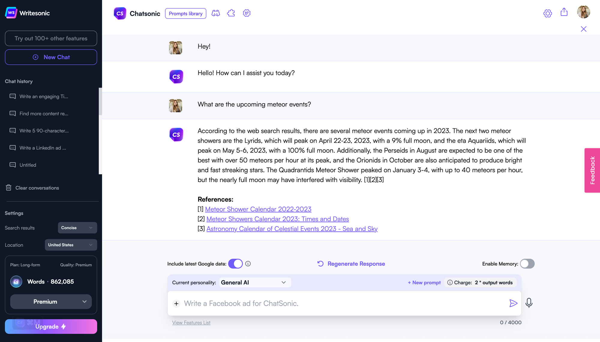Open the Meteor Shower Calendar 2022-2023 reference link
This screenshot has height=342, width=600.
(258, 209)
